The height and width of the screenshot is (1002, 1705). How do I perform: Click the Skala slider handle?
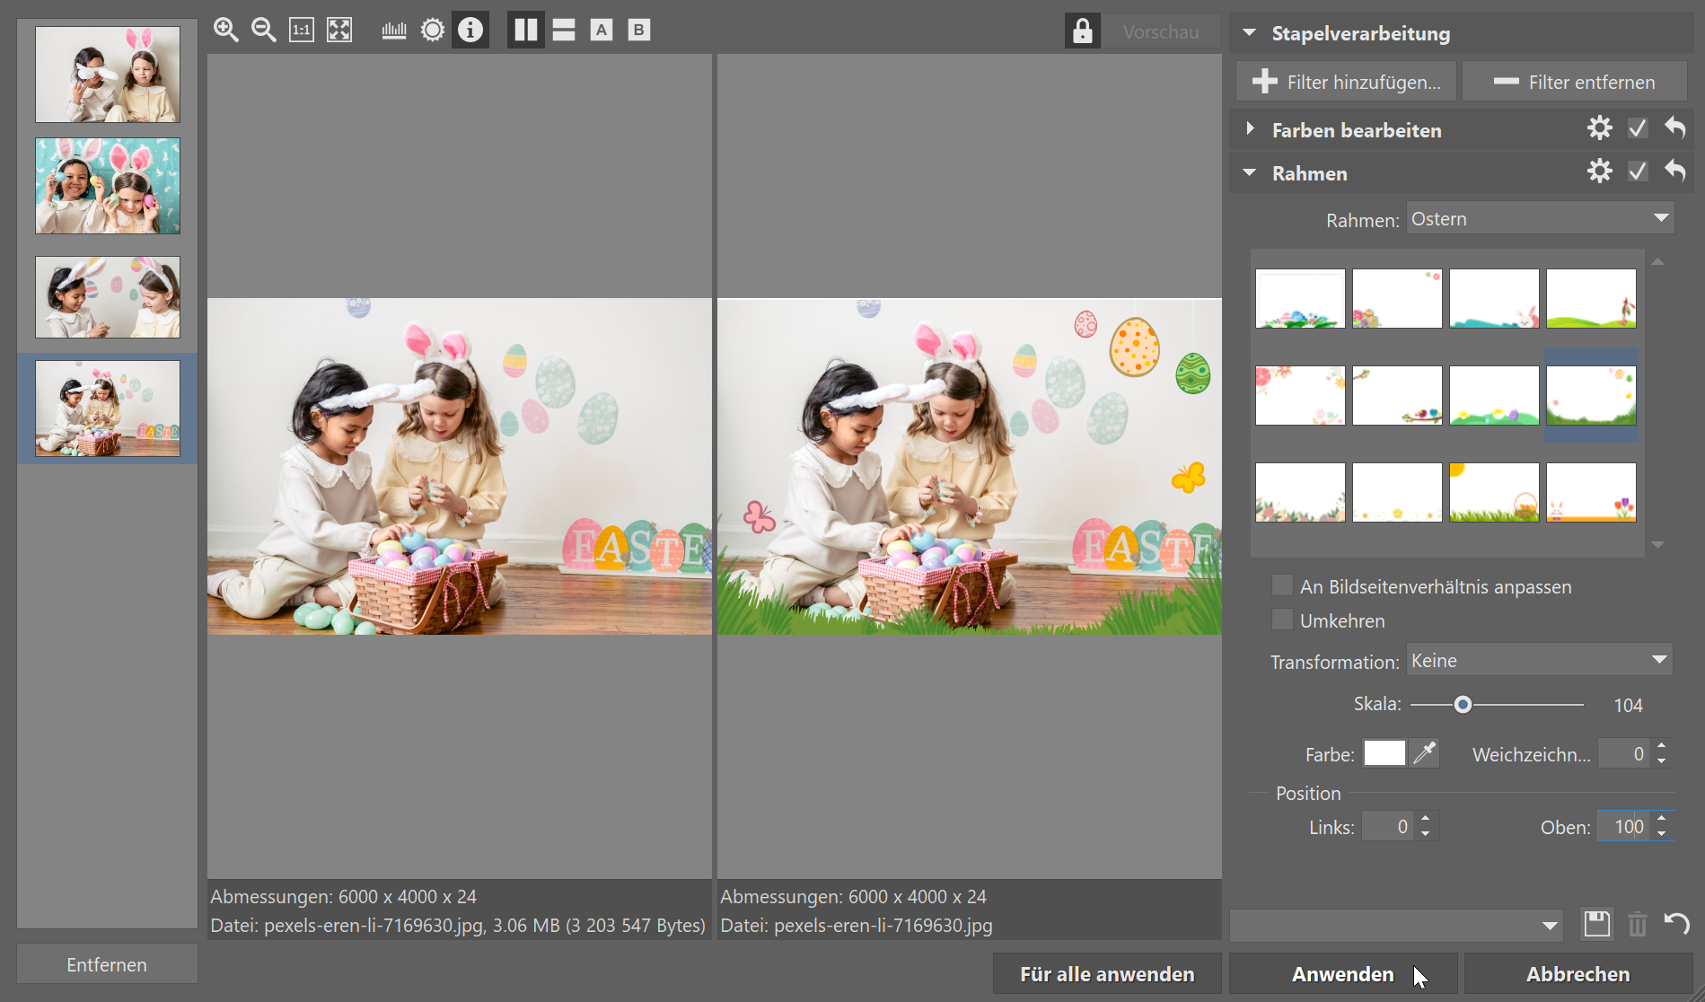1463,705
